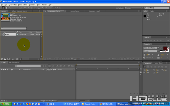This screenshot has width=170, height=106.
Task: Take snapshot with camera icon in viewer
Action: click(72, 59)
